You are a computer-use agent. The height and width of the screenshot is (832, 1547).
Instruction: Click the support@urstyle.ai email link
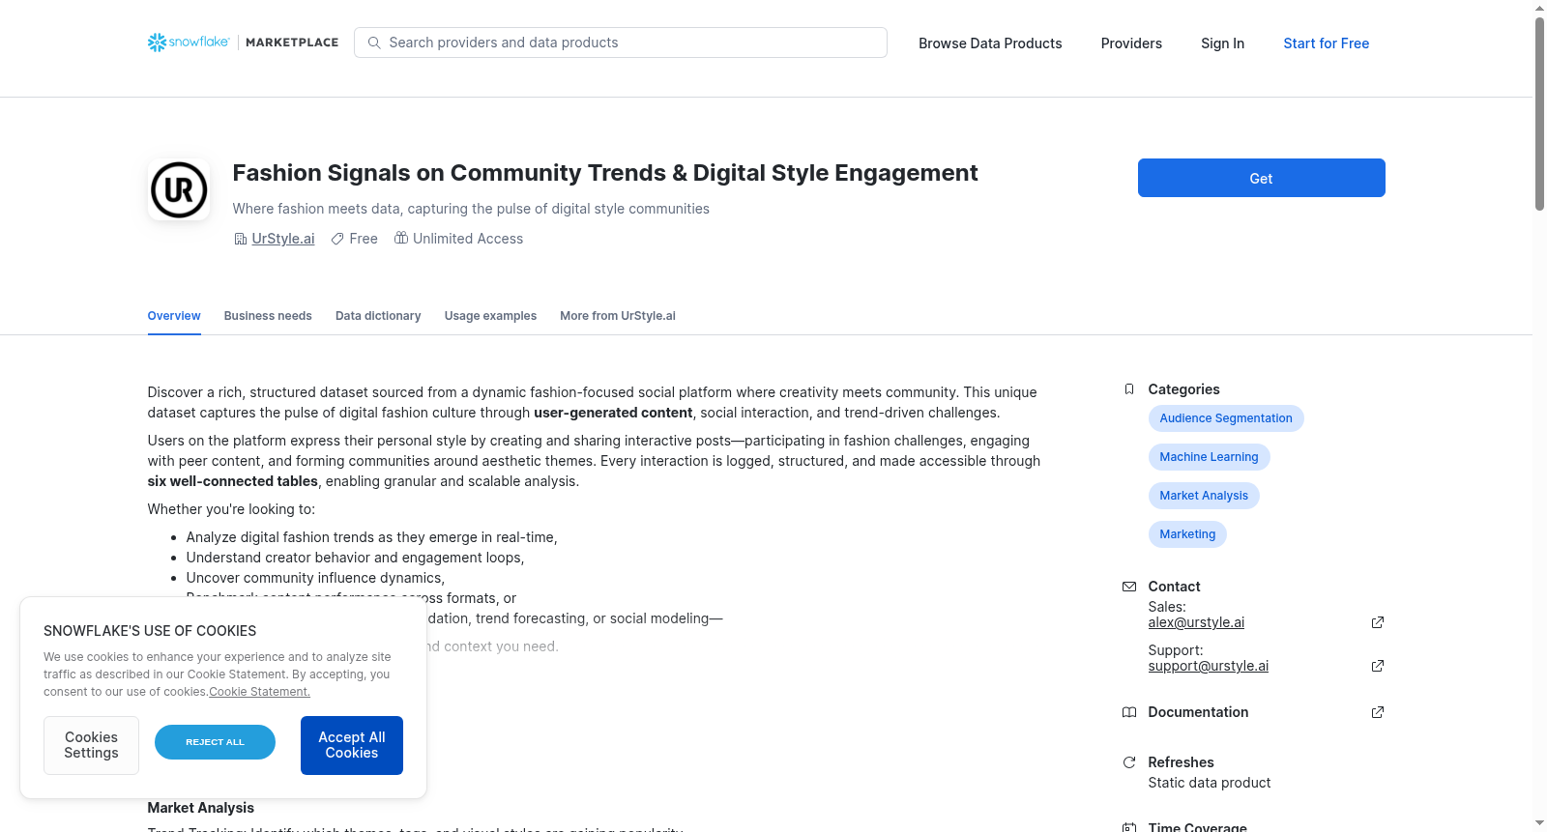[x=1209, y=666]
